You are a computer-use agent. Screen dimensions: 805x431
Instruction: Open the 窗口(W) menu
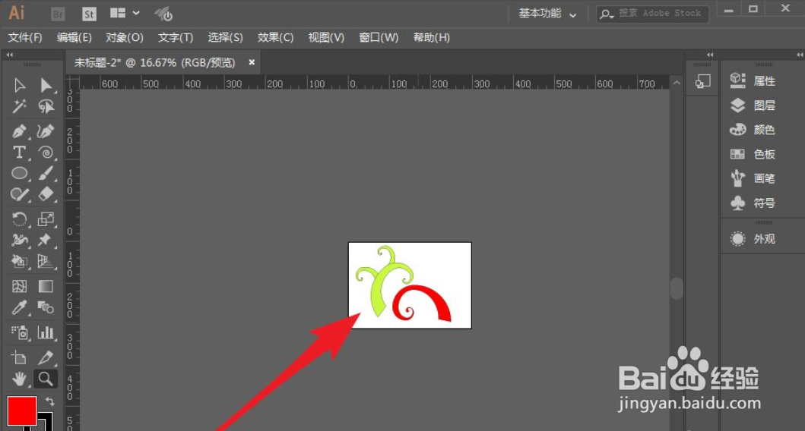click(379, 37)
